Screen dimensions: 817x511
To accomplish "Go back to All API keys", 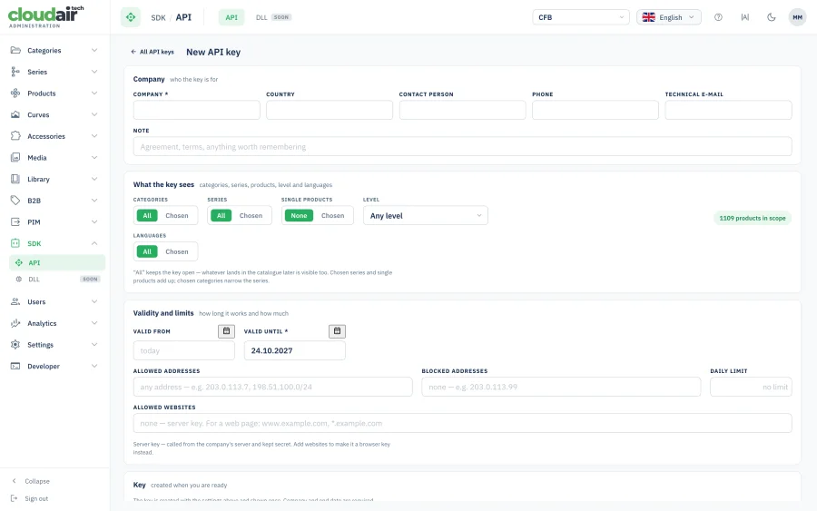I will click(153, 52).
